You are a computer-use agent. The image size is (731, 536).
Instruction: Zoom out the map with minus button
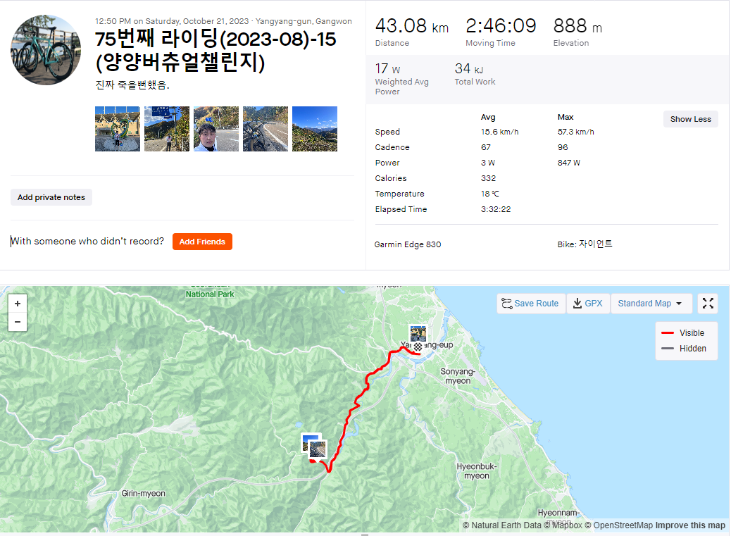[x=17, y=322]
